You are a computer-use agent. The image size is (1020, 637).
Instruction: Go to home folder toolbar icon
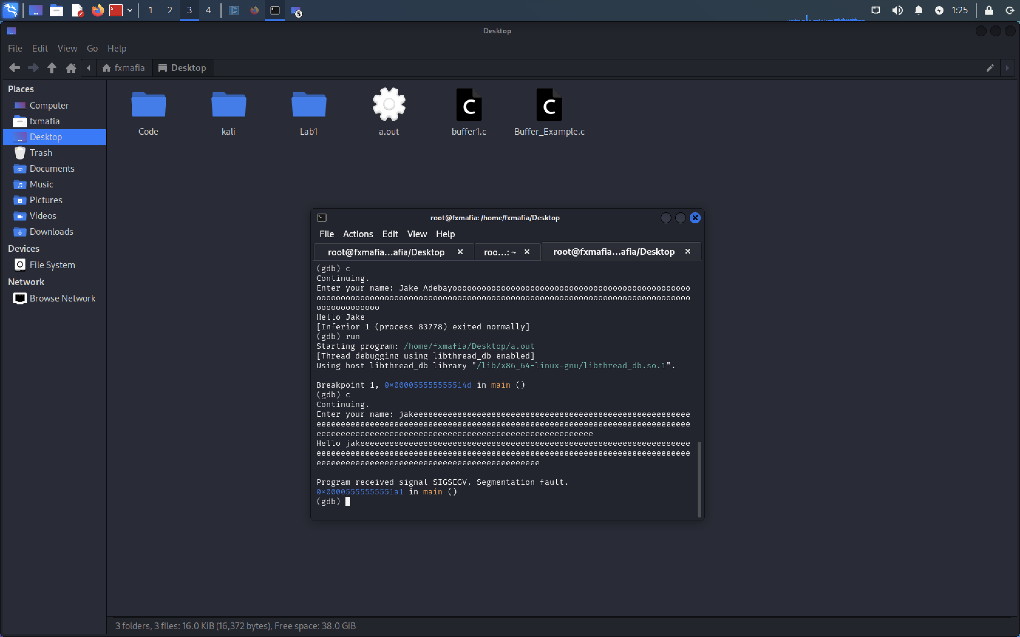click(71, 68)
